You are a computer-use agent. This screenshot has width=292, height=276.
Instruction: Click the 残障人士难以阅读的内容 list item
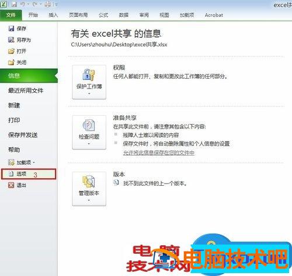pyautogui.click(x=151, y=135)
